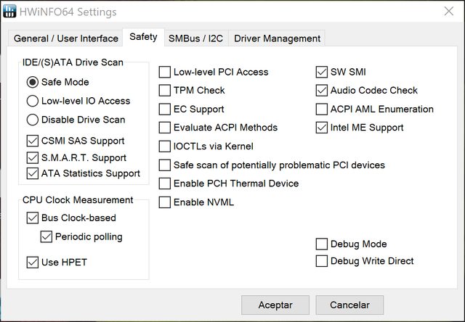Tick the Enable NVML checkbox
Viewport: 465px width, 322px height.
[x=165, y=202]
